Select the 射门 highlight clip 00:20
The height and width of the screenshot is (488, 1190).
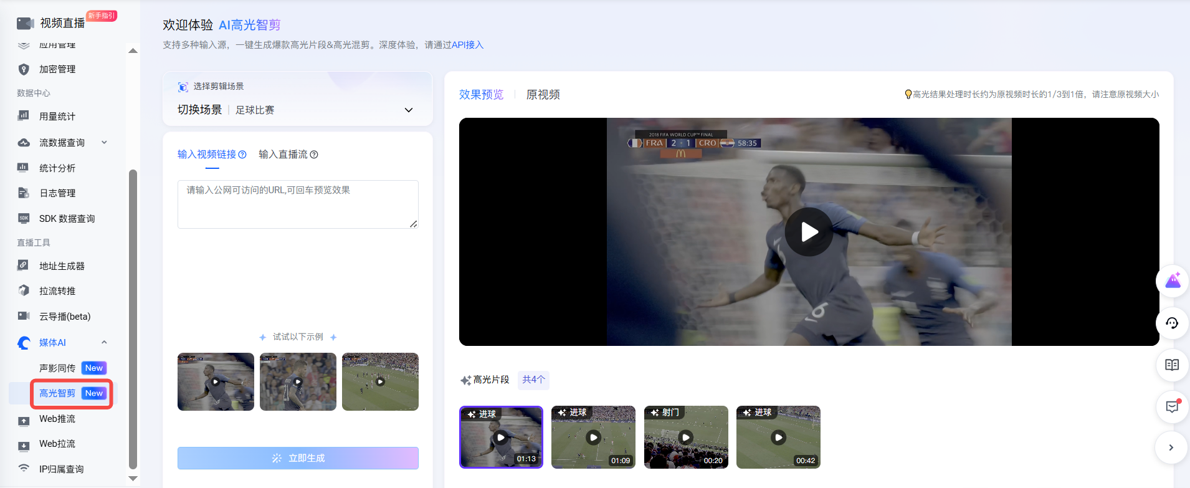[685, 437]
